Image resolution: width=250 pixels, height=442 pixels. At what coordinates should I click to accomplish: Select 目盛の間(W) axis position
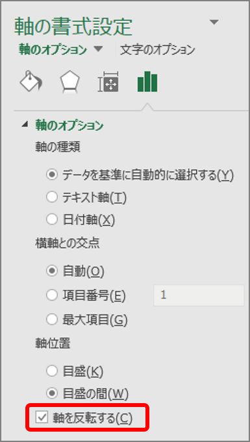click(52, 393)
